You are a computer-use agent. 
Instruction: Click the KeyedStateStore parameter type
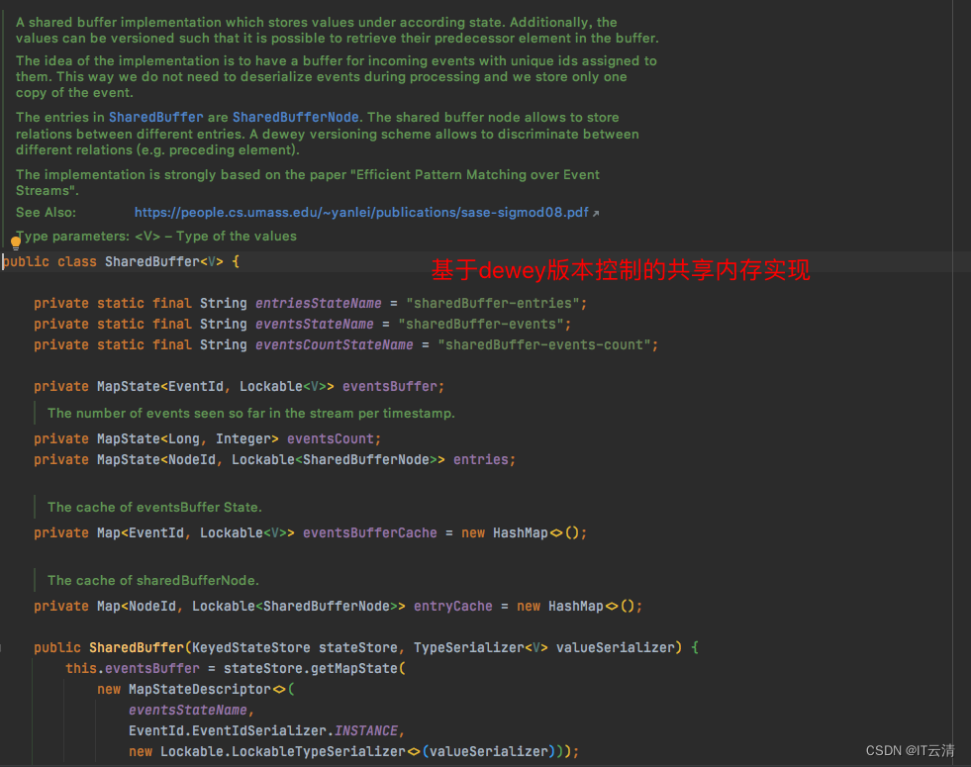251,647
